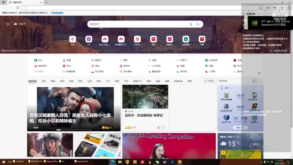Screen dimensions: 293x165
Task: Open the 京东 quick link tile
Action: [x=153, y=39]
